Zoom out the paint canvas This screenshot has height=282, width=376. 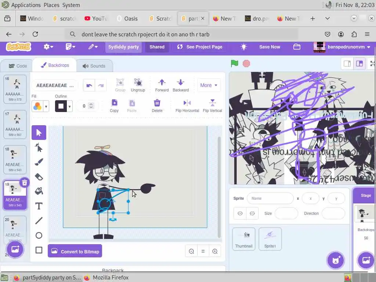191,251
